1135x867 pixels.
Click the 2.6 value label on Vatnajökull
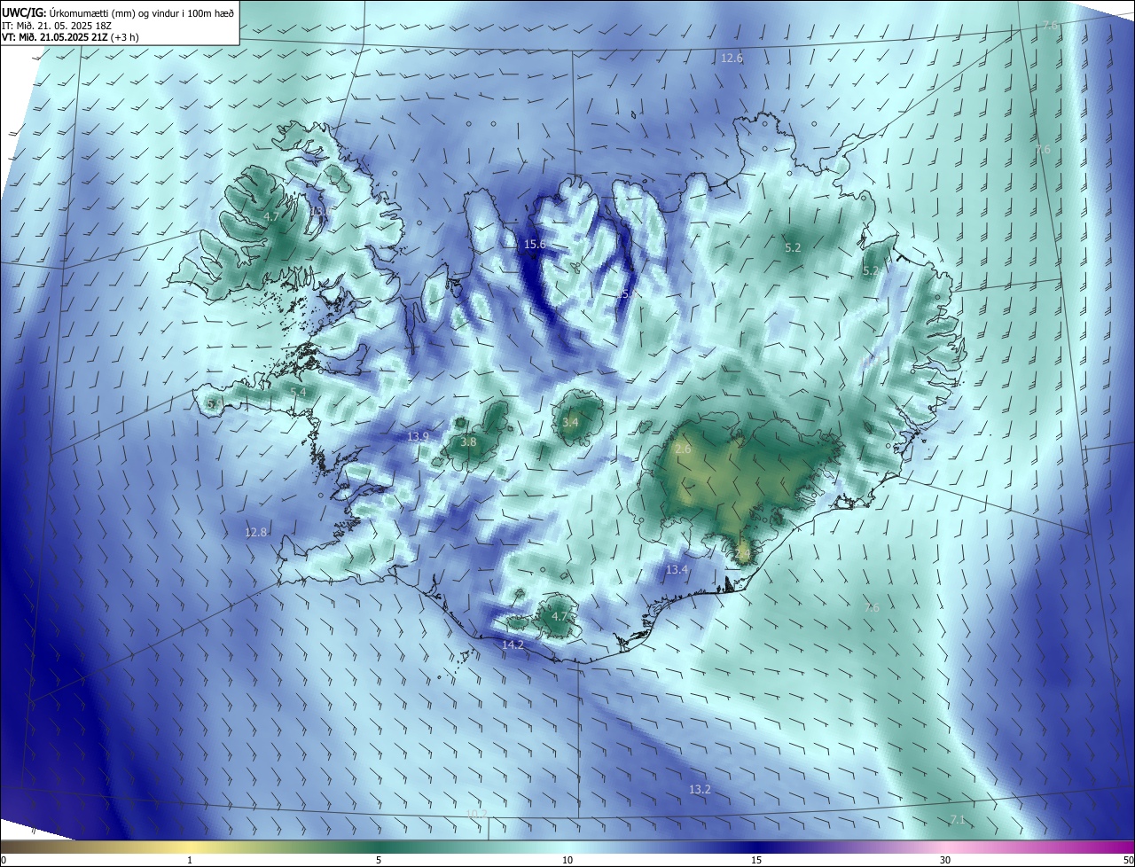click(683, 449)
